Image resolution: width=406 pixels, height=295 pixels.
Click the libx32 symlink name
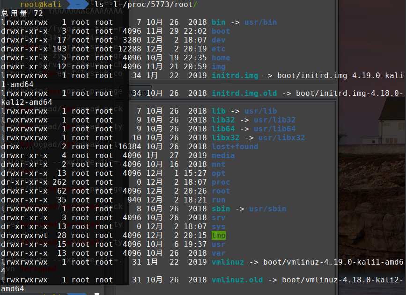pyautogui.click(x=225, y=137)
